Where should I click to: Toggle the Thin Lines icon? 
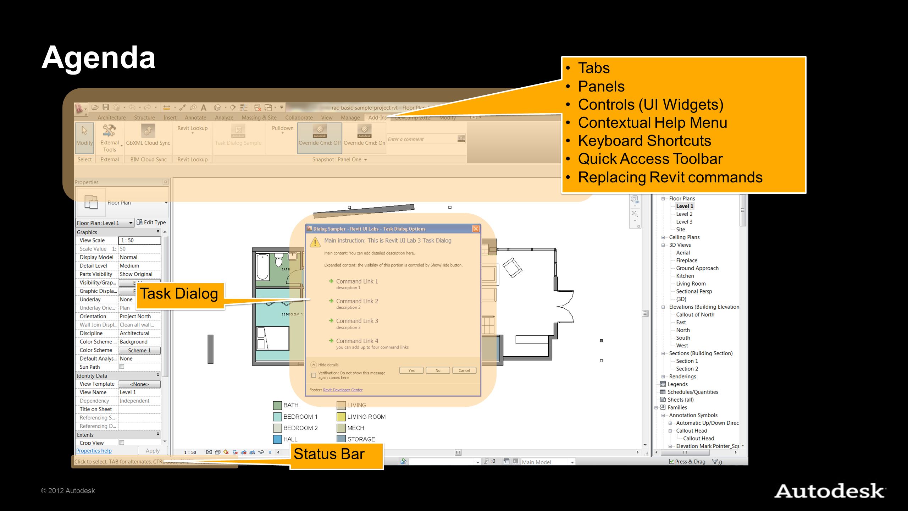click(244, 107)
